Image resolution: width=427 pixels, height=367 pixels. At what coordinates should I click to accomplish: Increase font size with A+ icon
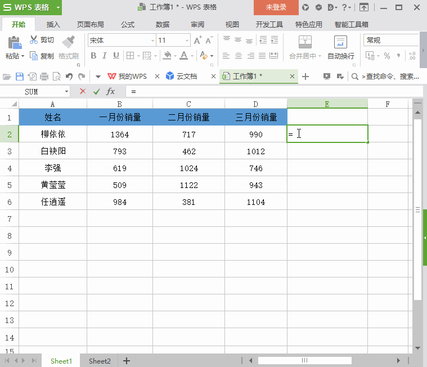coord(198,41)
